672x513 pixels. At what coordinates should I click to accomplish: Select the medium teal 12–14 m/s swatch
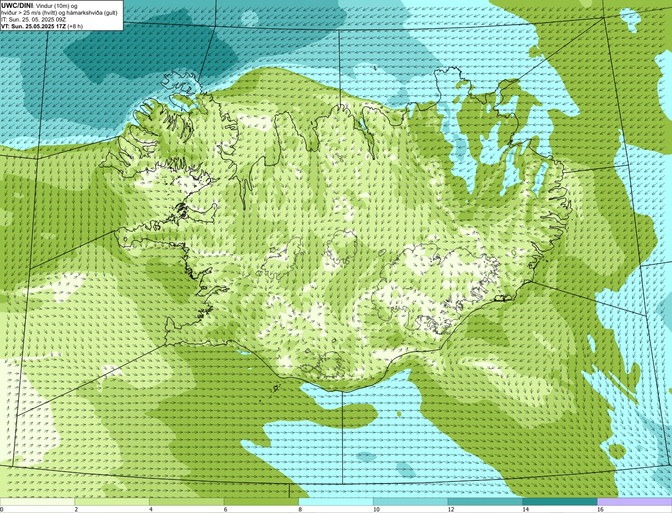tap(485, 502)
